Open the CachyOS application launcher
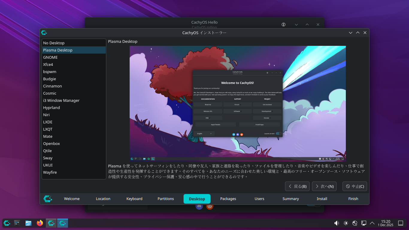The image size is (409, 230). (7, 223)
